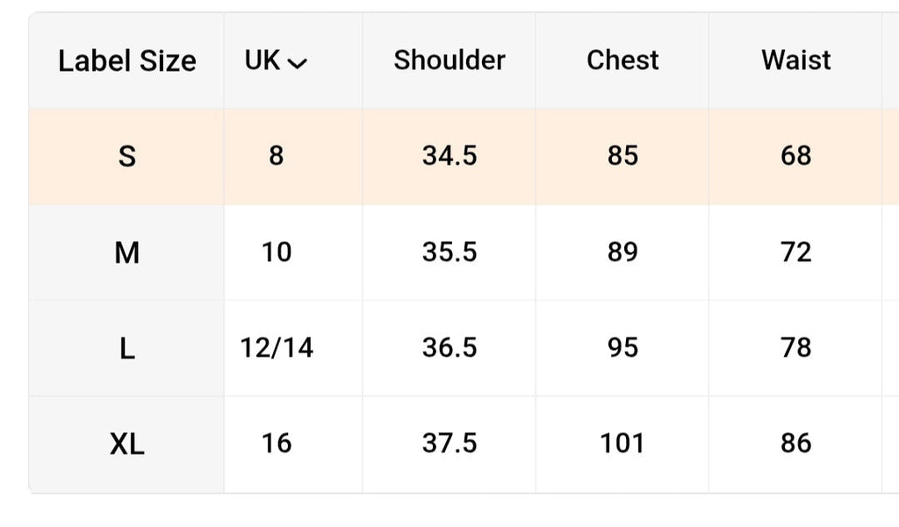Click shoulder value 37.5
Image resolution: width=899 pixels, height=527 pixels.
tap(449, 444)
